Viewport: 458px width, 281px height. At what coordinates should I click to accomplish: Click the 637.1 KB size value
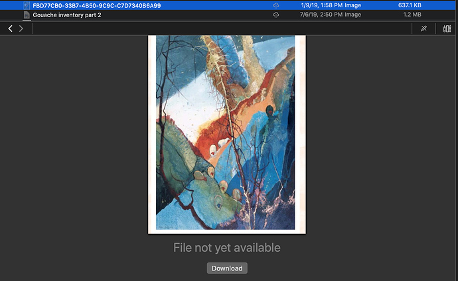point(409,5)
